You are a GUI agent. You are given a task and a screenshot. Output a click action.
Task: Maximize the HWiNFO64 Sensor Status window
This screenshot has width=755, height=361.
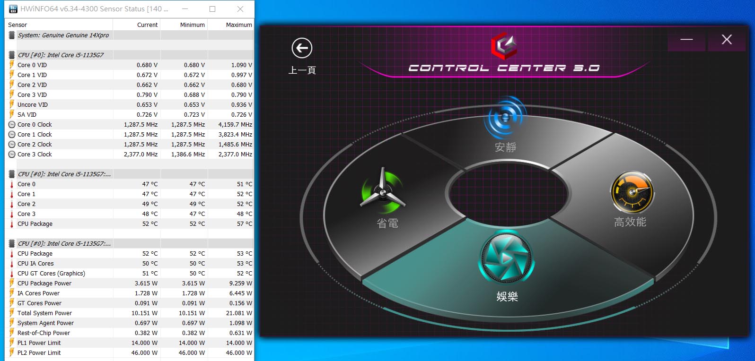tap(212, 9)
